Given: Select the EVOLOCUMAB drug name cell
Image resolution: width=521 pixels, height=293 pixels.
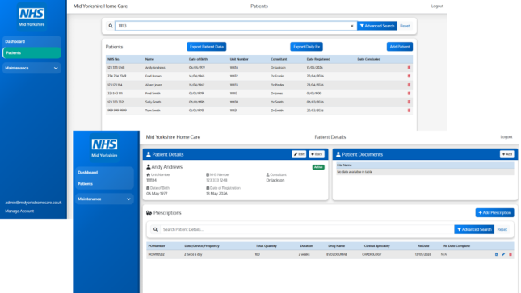Looking at the screenshot, I should point(337,254).
